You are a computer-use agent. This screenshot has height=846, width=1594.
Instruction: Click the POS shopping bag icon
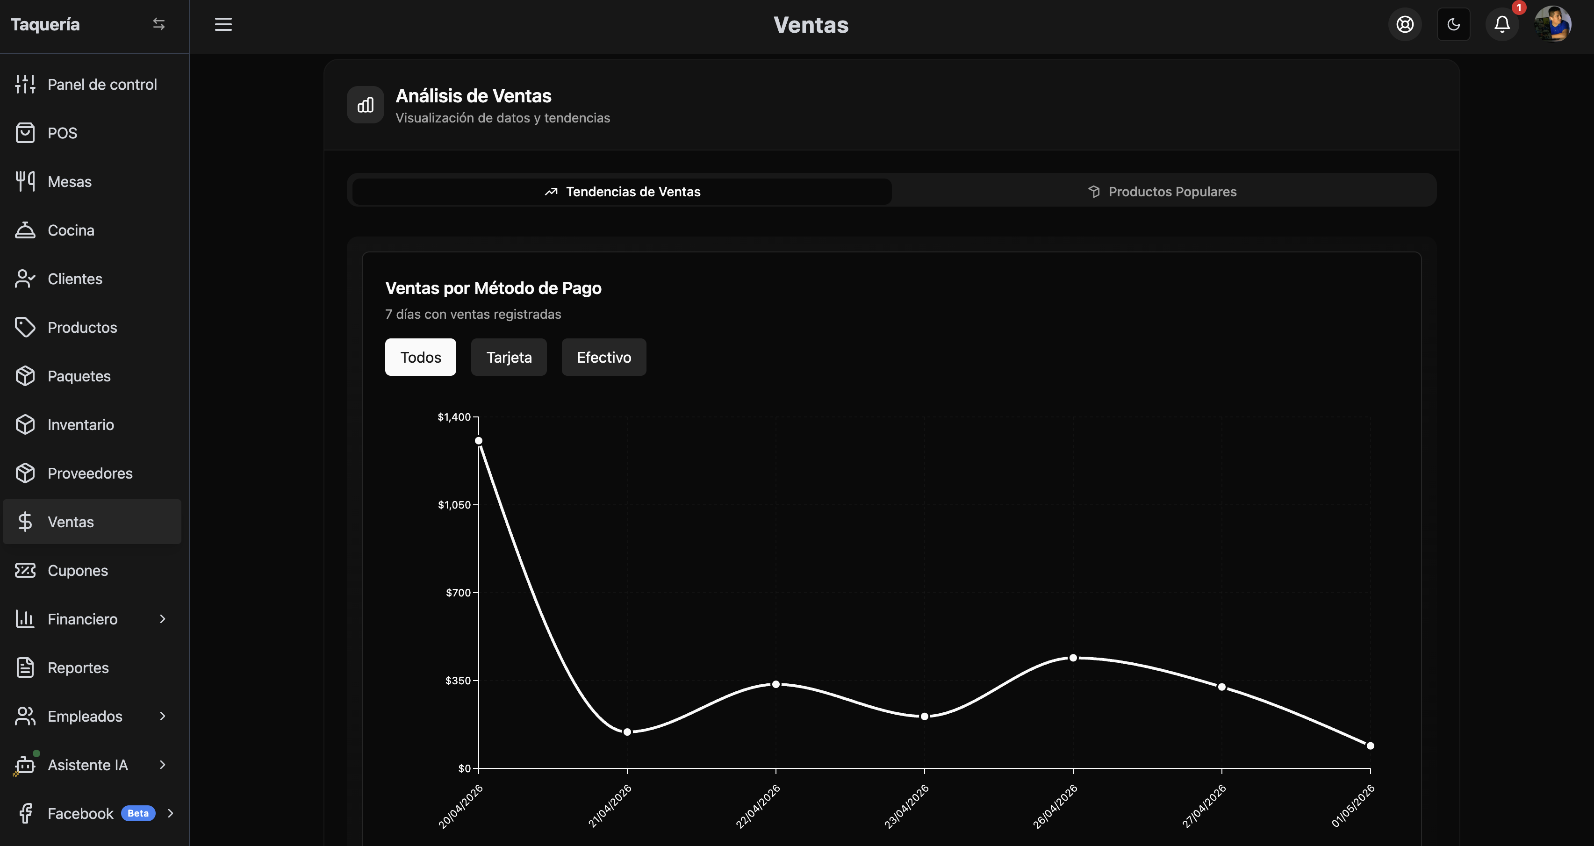coord(25,133)
